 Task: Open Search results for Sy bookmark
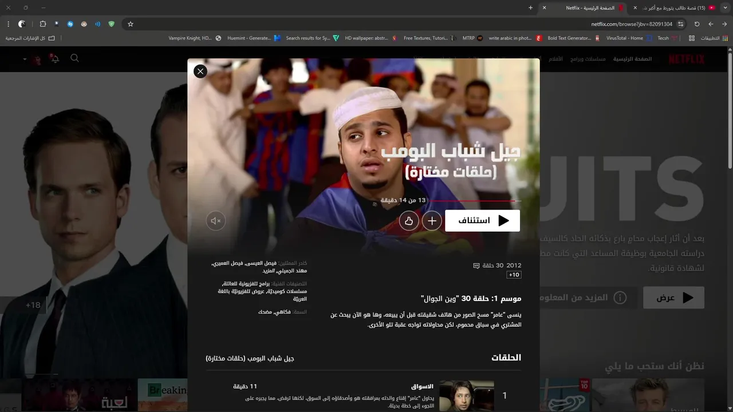[x=312, y=38]
